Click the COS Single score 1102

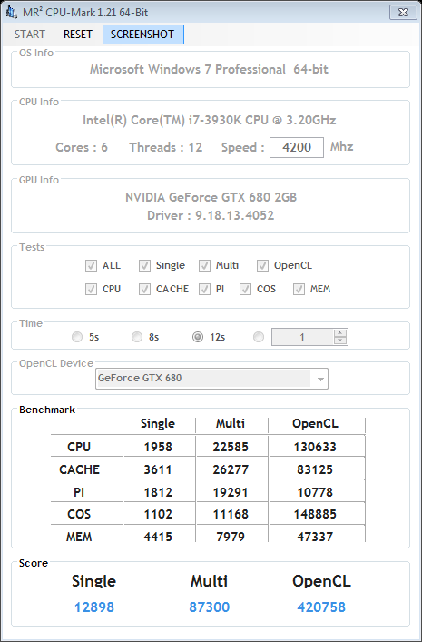(x=158, y=514)
